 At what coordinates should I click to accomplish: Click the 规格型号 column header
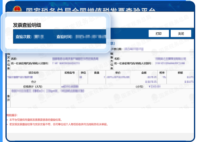click(70, 73)
